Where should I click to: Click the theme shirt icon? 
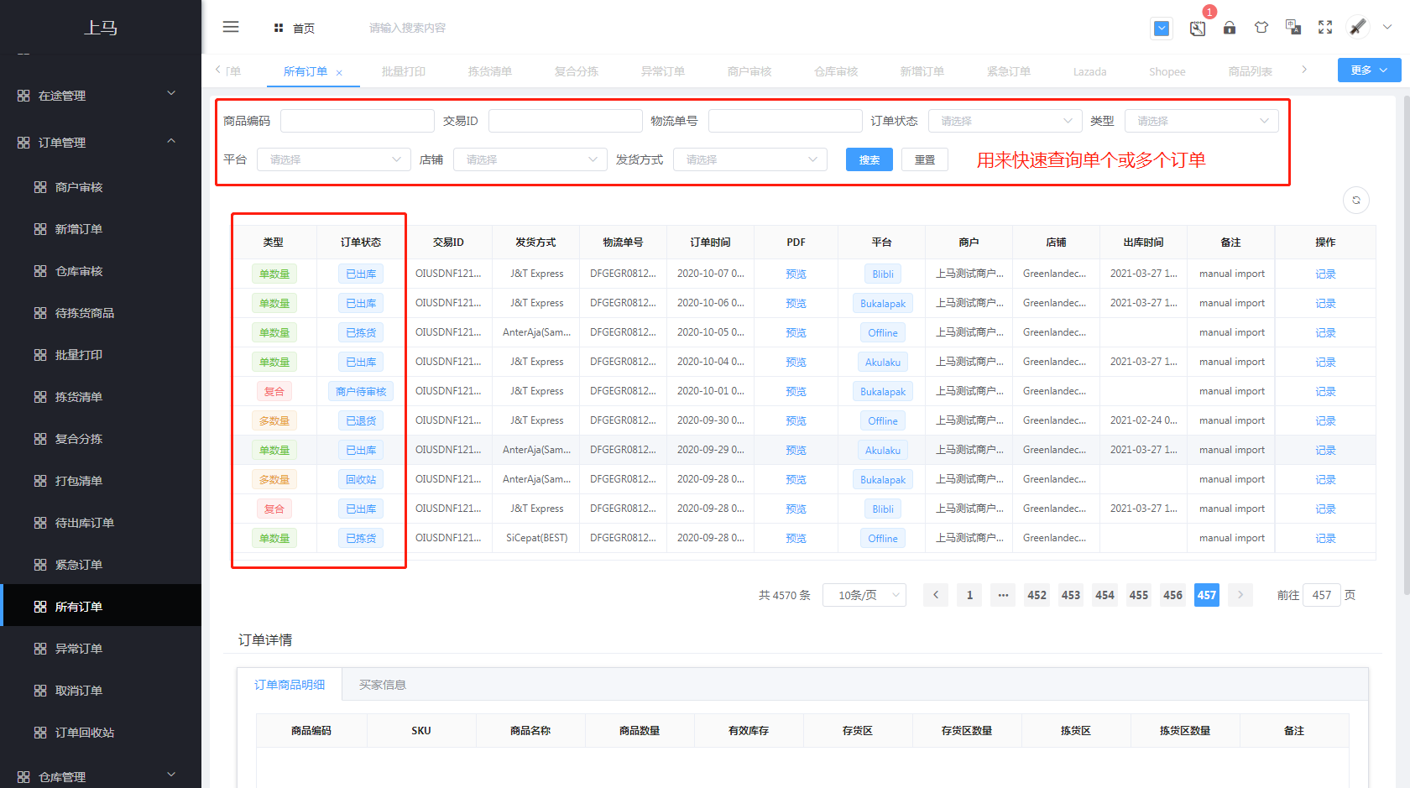1261,28
